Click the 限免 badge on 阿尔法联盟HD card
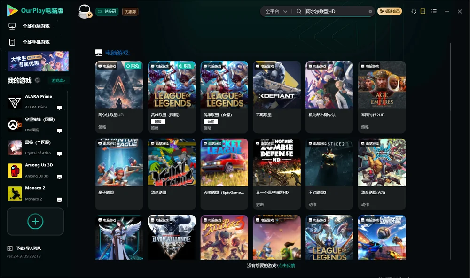The image size is (470, 278). click(133, 66)
